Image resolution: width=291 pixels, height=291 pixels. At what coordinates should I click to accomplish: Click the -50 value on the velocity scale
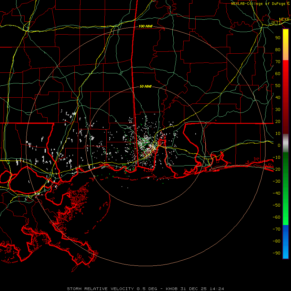[x=276, y=205]
